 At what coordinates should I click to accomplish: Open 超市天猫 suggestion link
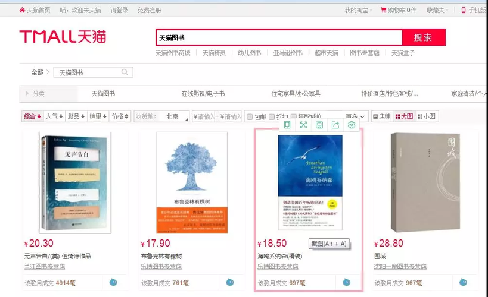326,53
